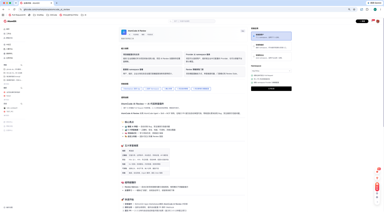
Task: Open 偏好设置 at sidebar bottom
Action: 9,207
